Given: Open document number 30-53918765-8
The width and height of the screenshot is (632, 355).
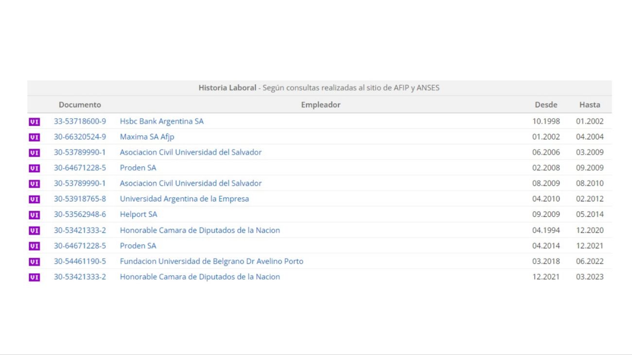Looking at the screenshot, I should (80, 199).
